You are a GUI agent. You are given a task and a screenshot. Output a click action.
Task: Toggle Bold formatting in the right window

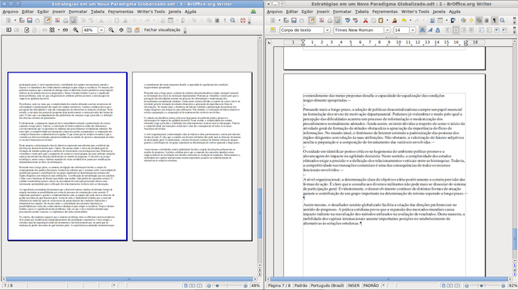(423, 30)
